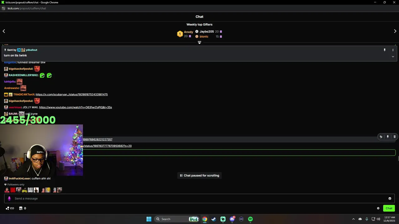Click username RASHEEDMILLER1992 in chat
Image resolution: width=399 pixels, height=224 pixels.
pos(23,75)
